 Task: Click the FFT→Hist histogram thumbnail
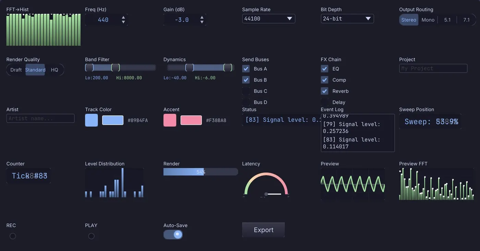point(44,30)
